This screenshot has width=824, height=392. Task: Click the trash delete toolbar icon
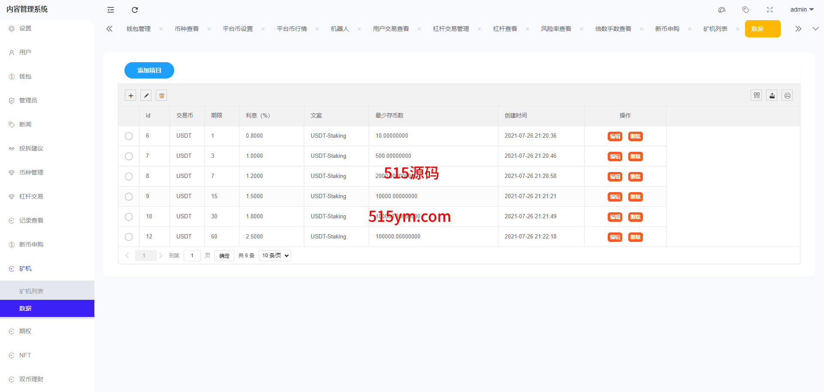(162, 96)
